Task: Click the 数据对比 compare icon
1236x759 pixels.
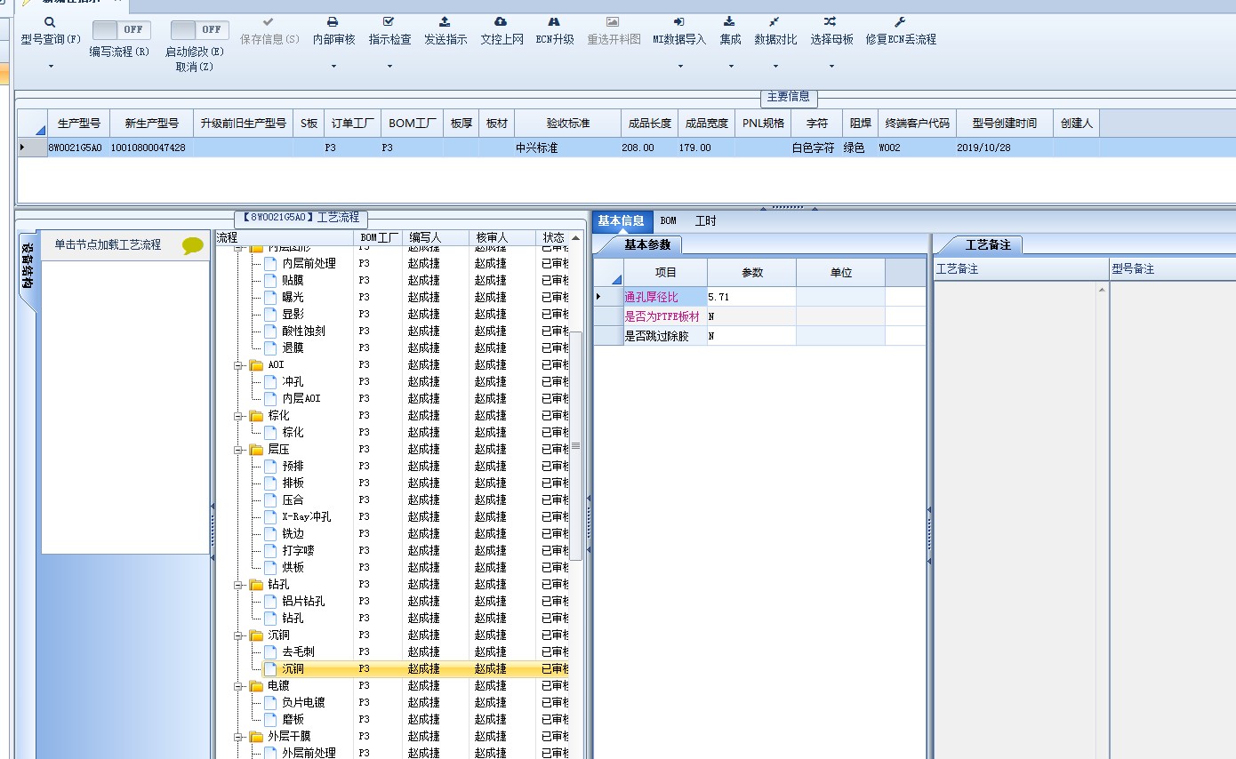Action: coord(775,21)
